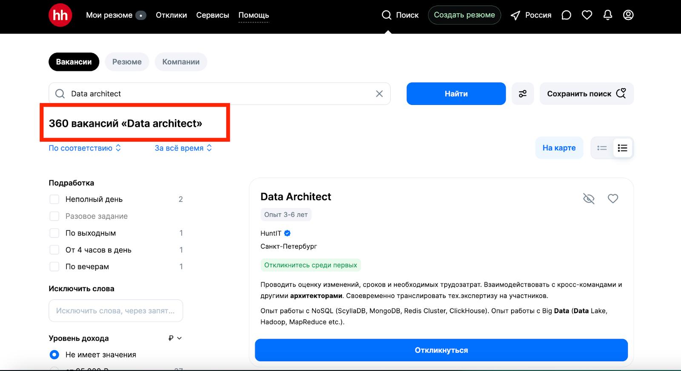This screenshot has height=371, width=681.
Task: Add Data Architect vacancy to favorites
Action: (612, 198)
